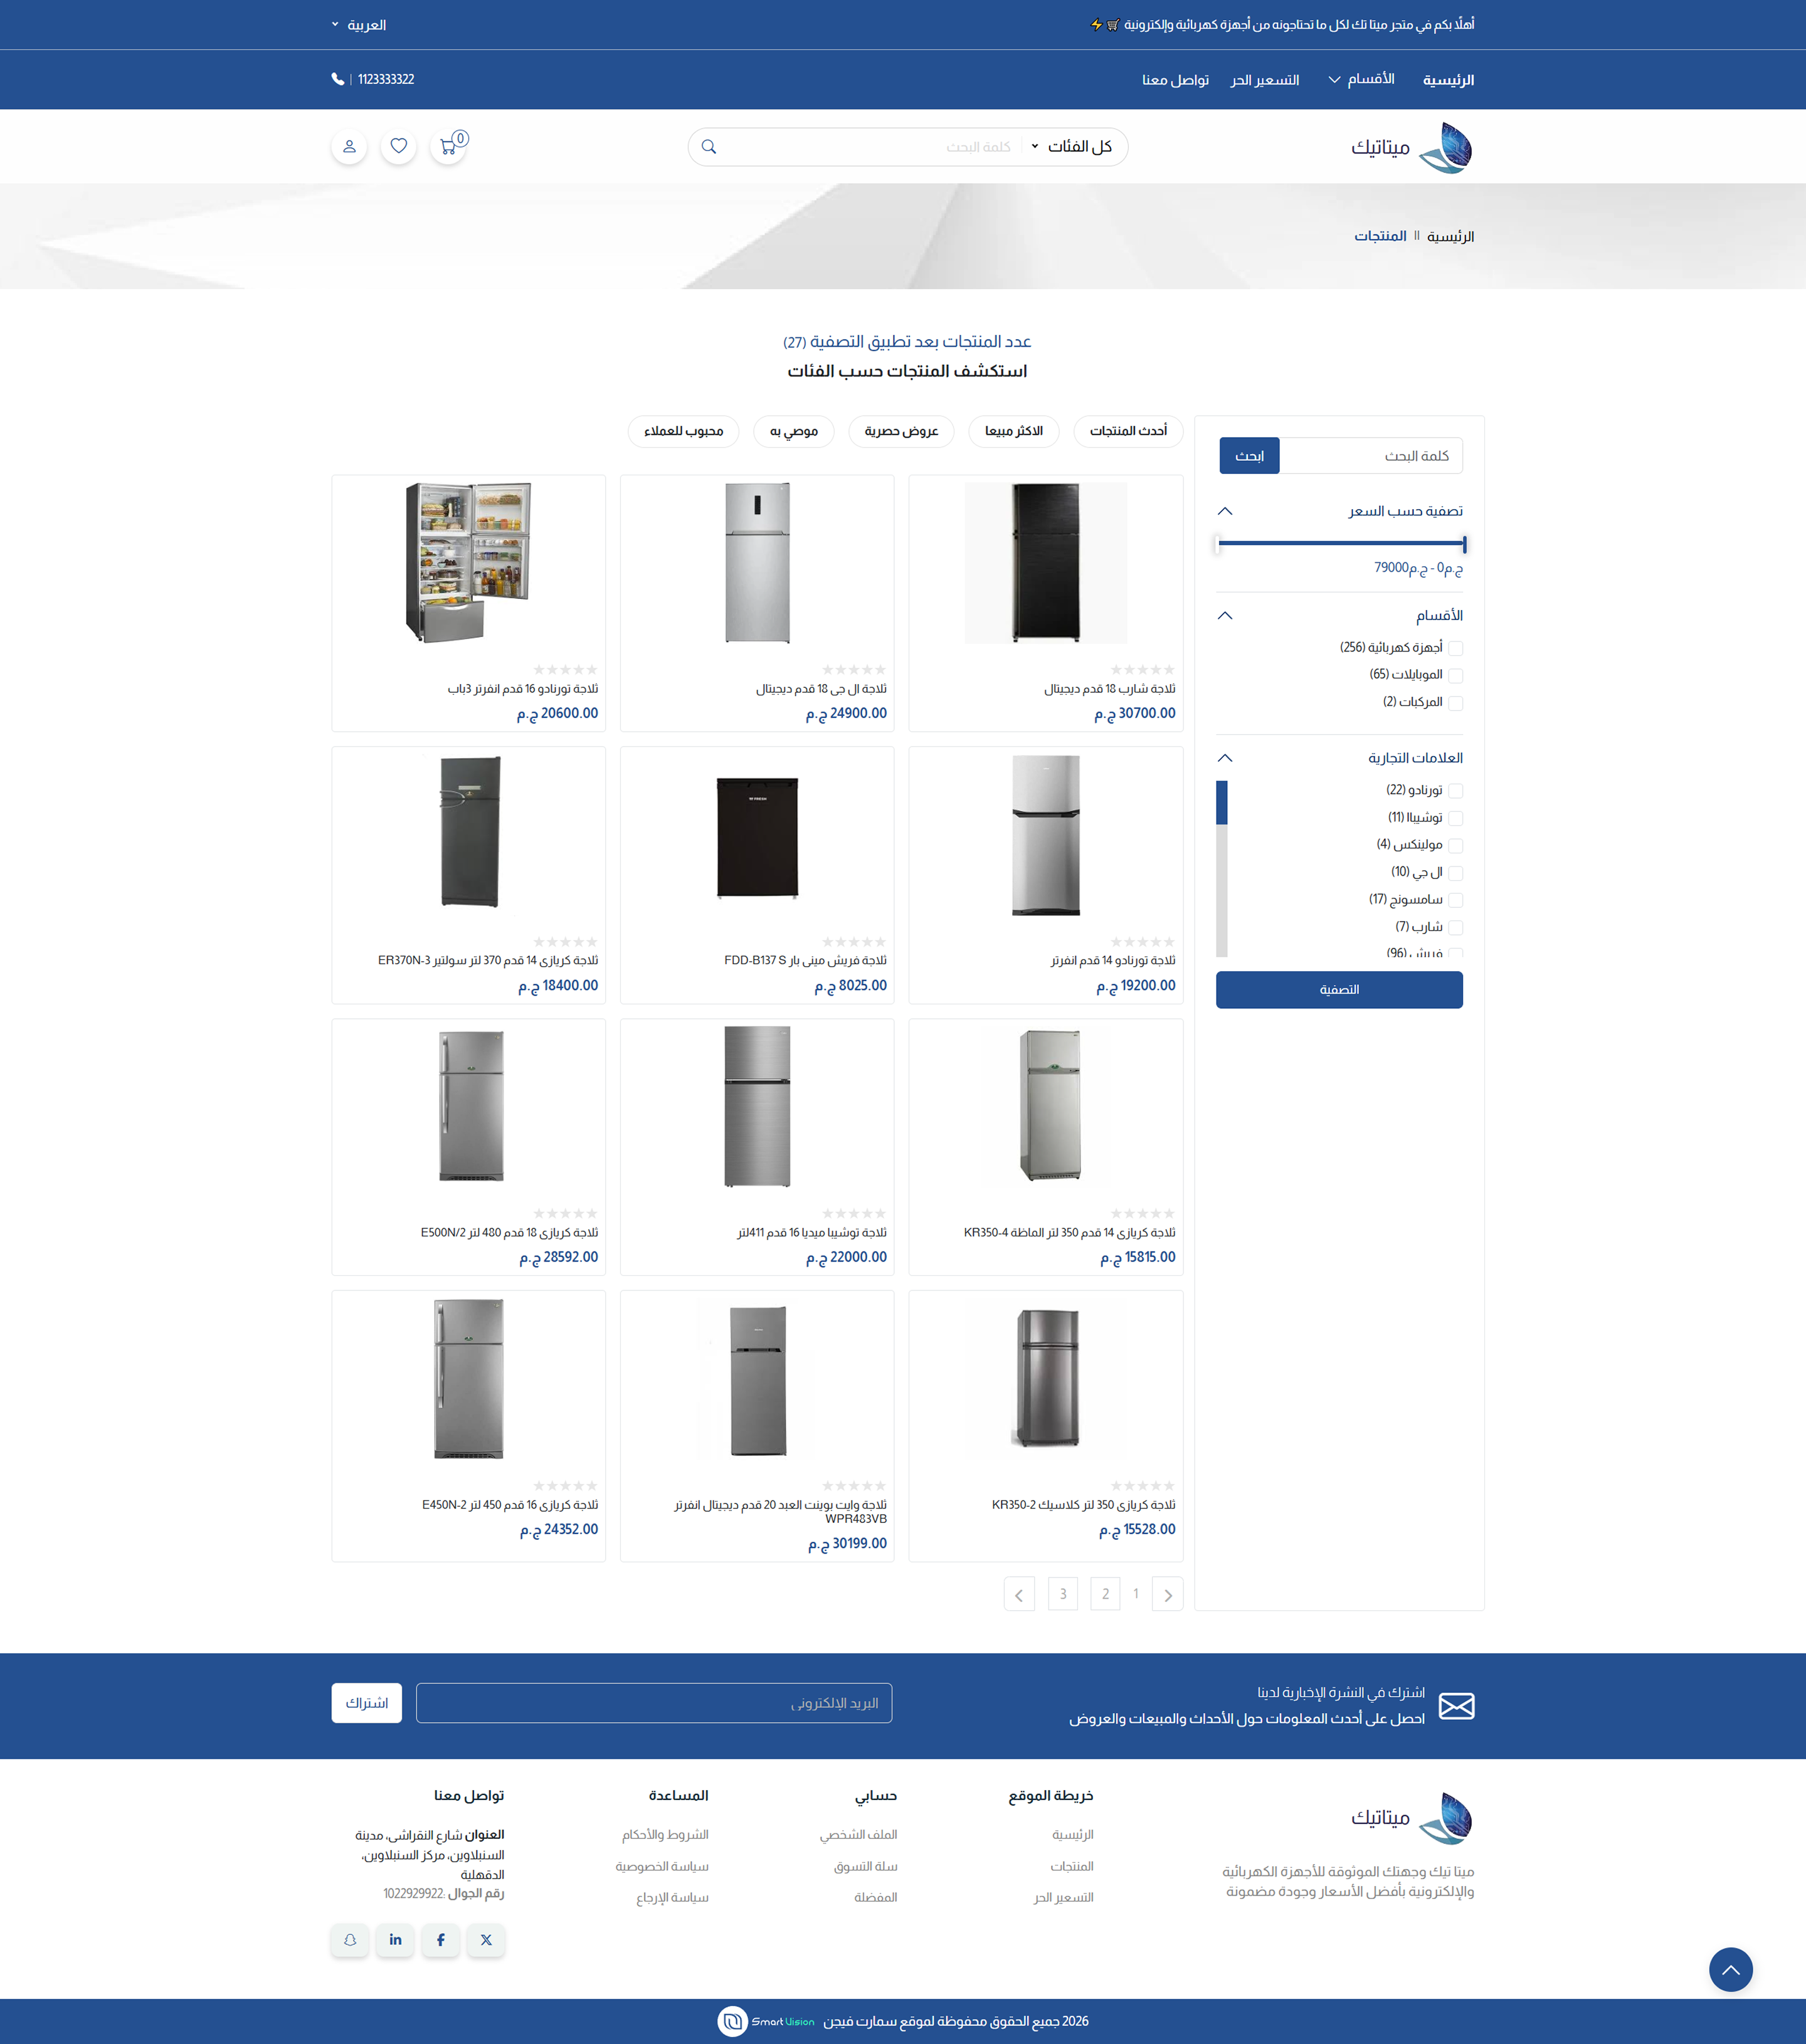1806x2044 pixels.
Task: Open the تواصل معنا menu item
Action: point(1175,80)
